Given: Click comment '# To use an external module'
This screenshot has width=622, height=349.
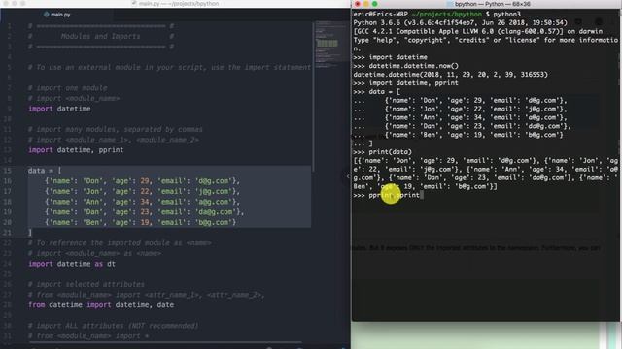Looking at the screenshot, I should [169, 67].
